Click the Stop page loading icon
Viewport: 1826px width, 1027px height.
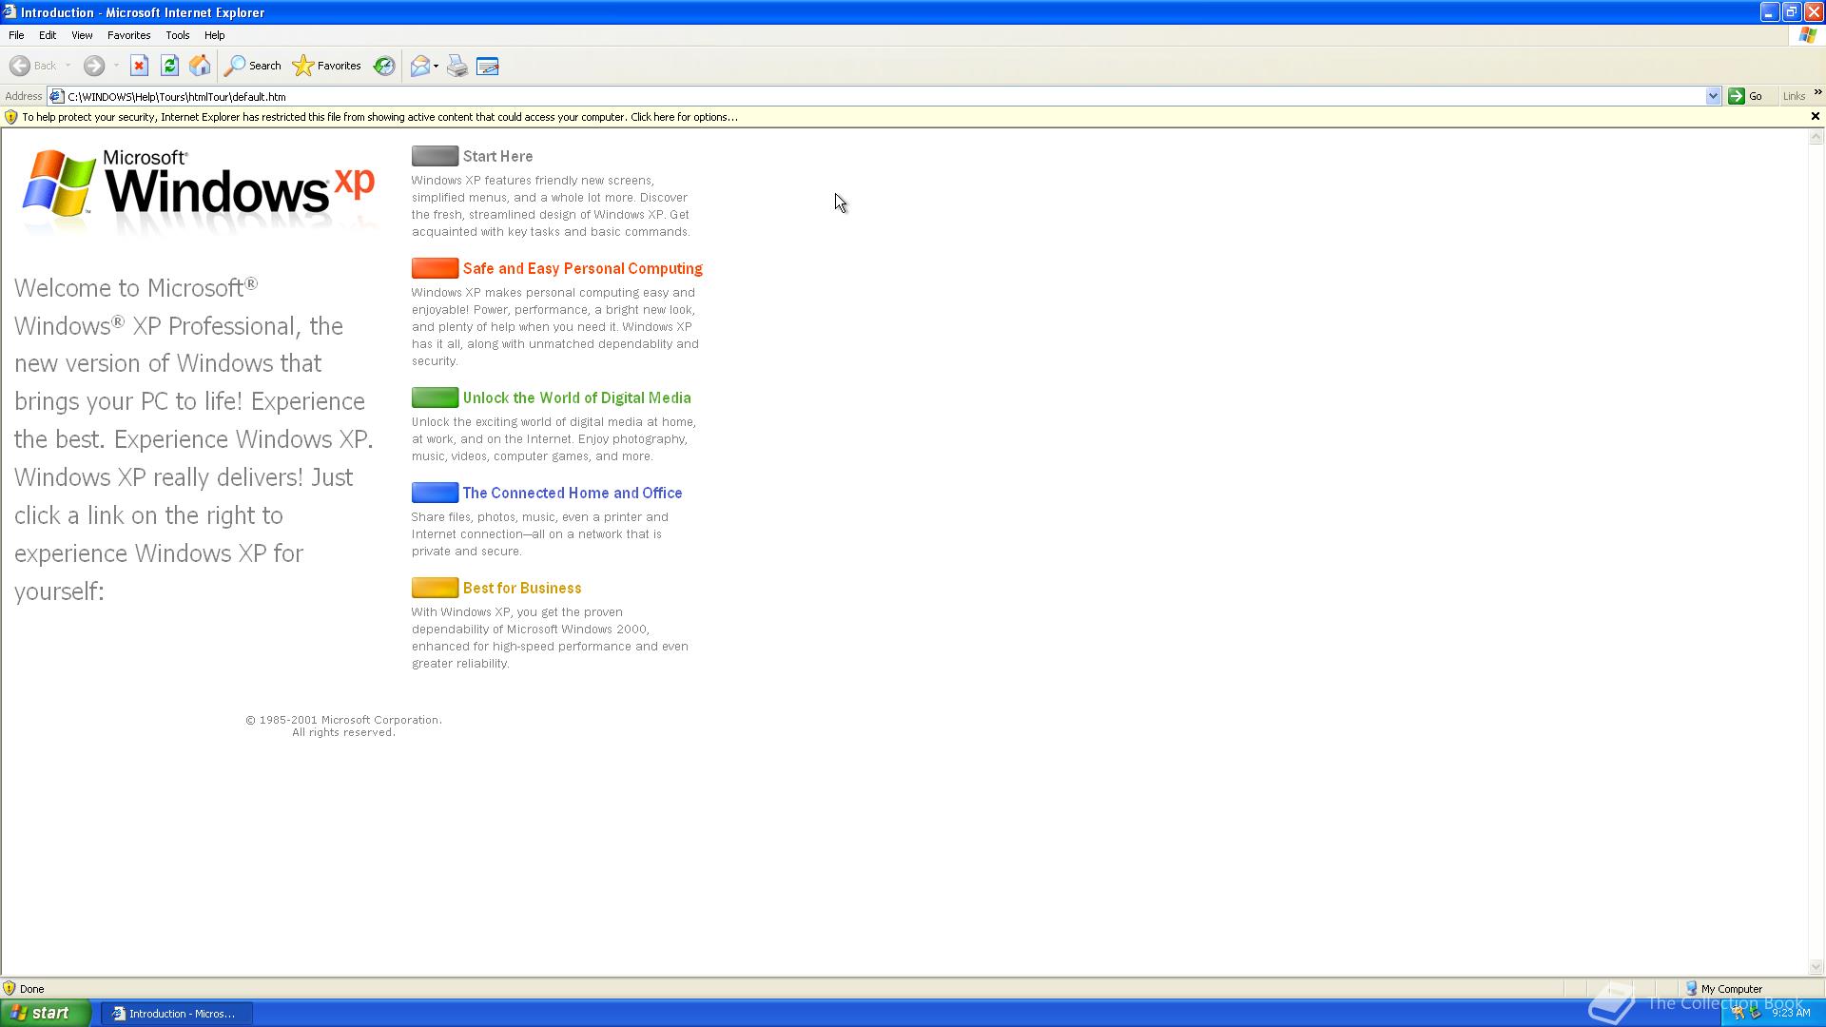coord(139,66)
